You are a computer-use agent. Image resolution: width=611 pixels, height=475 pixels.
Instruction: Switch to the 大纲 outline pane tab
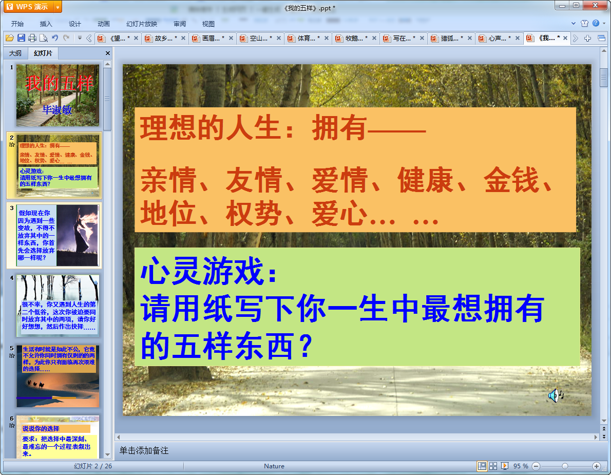pos(15,53)
